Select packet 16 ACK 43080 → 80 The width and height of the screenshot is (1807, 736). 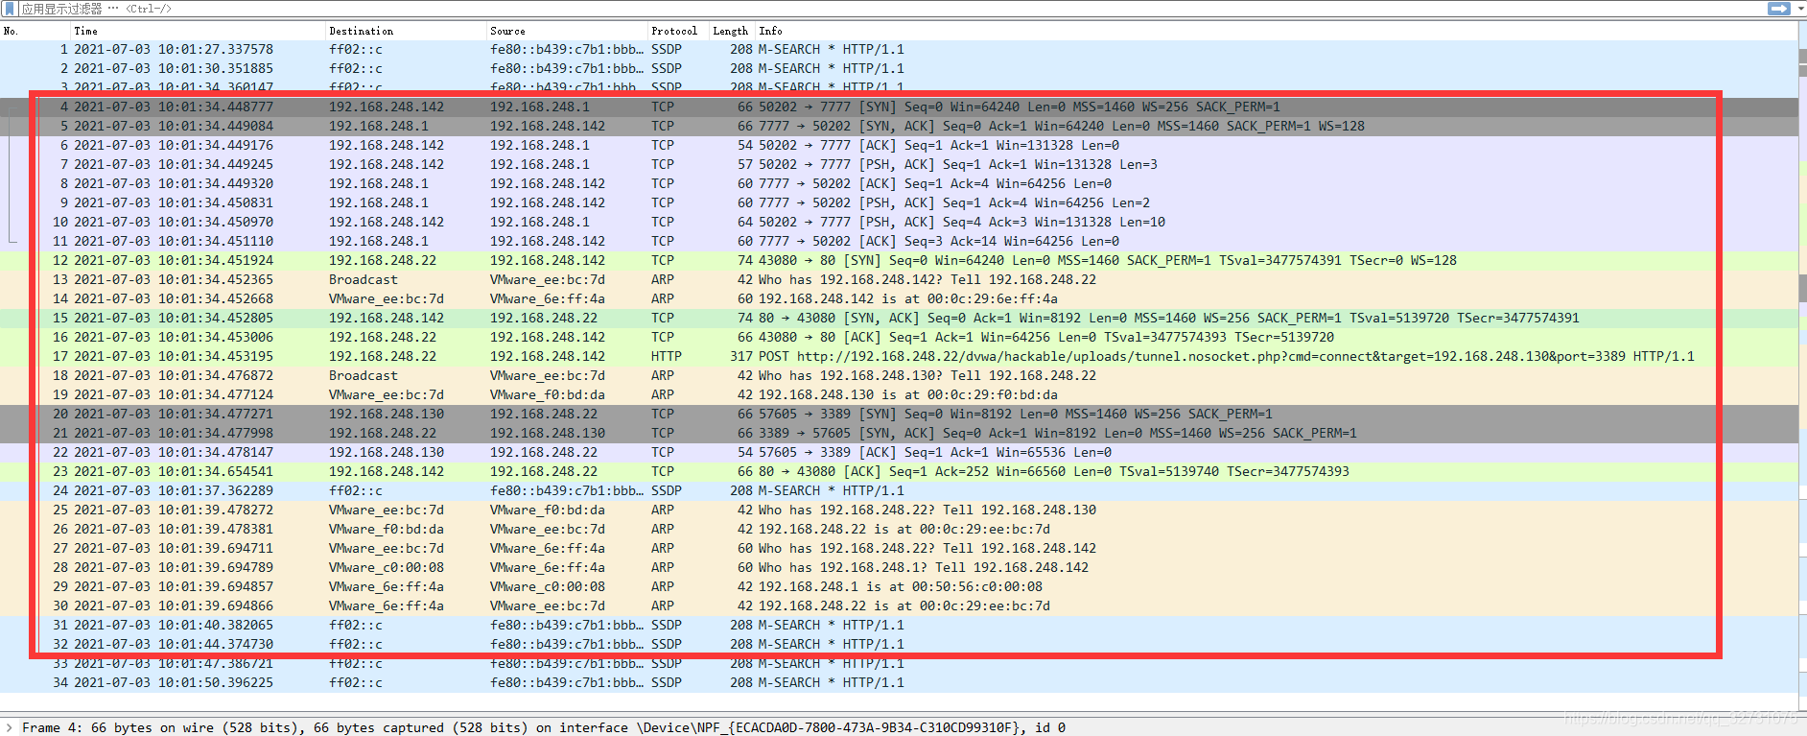pos(899,337)
